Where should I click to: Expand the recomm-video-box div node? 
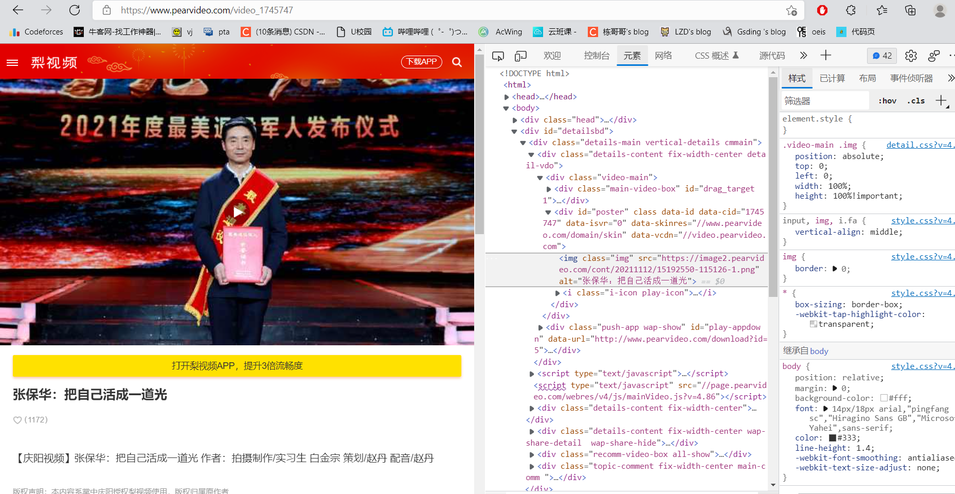pos(532,455)
